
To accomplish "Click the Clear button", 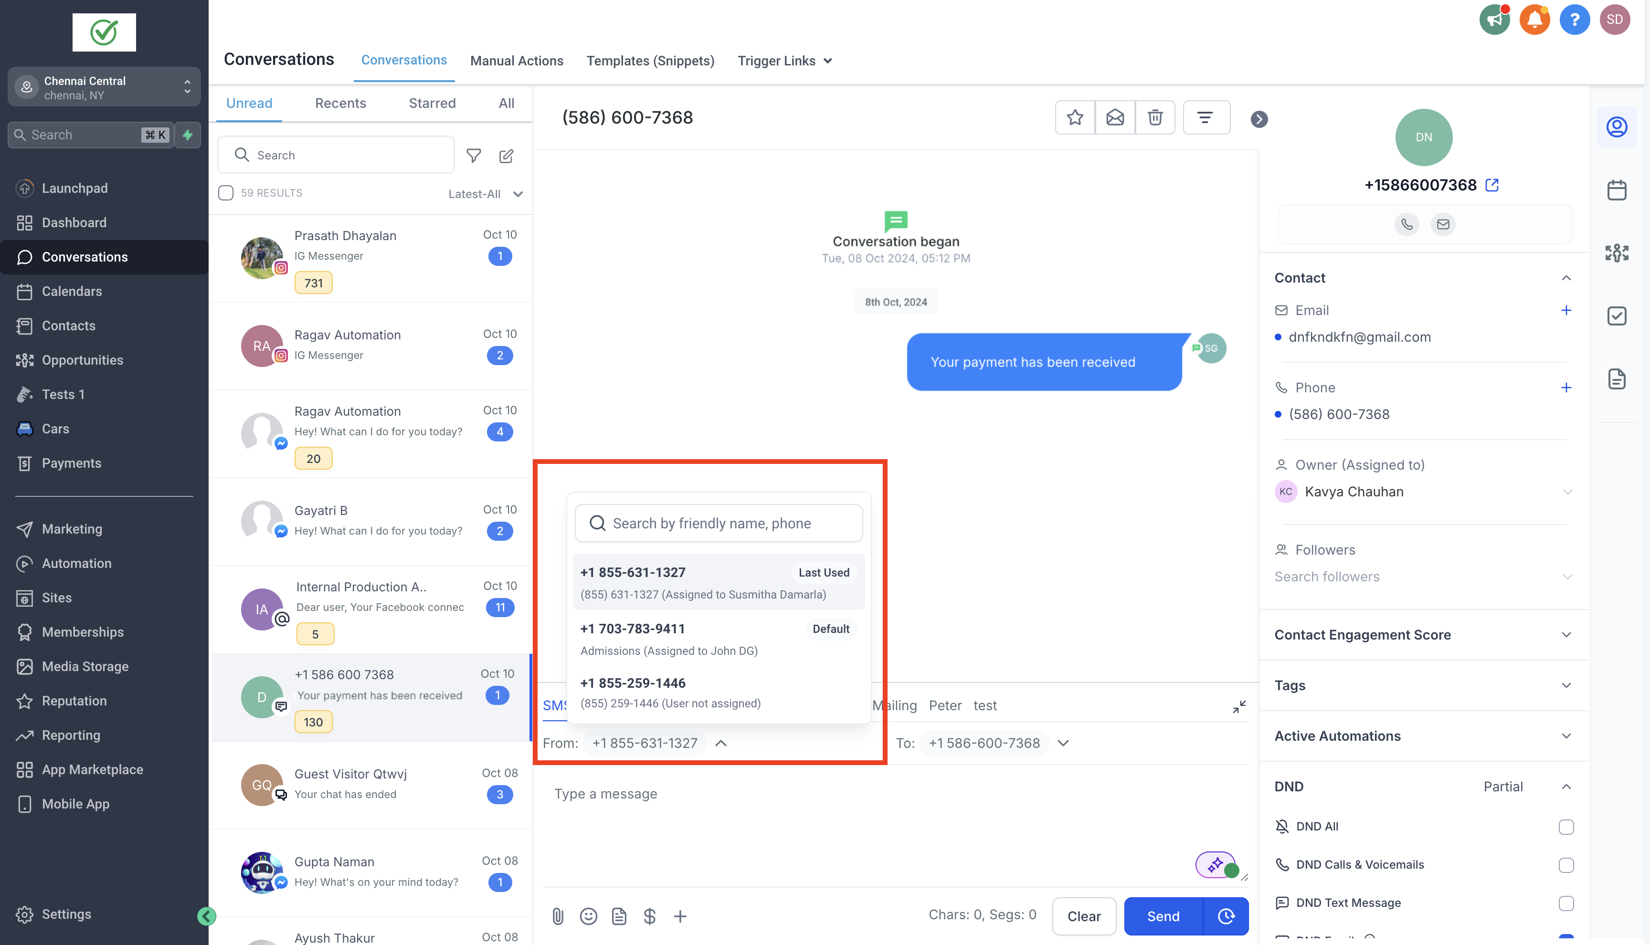I will click(x=1083, y=916).
